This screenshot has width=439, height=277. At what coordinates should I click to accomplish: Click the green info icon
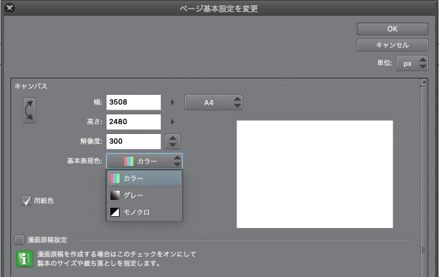[x=25, y=259]
